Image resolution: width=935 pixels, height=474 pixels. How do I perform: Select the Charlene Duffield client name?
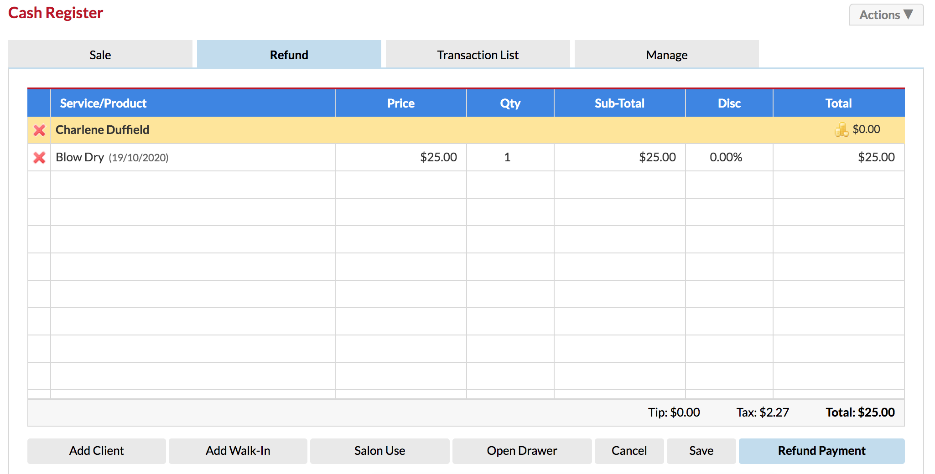click(103, 130)
